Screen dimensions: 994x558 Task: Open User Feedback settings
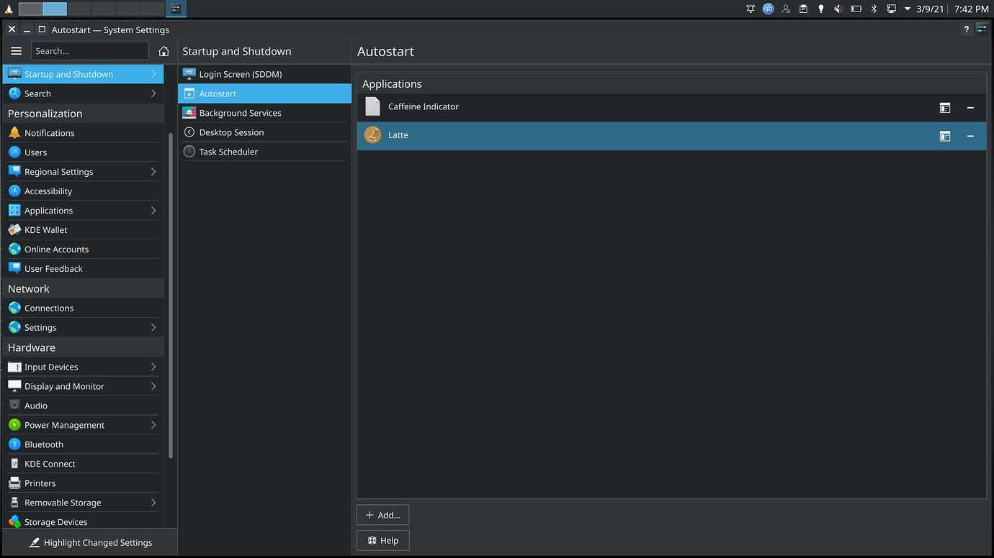(83, 269)
